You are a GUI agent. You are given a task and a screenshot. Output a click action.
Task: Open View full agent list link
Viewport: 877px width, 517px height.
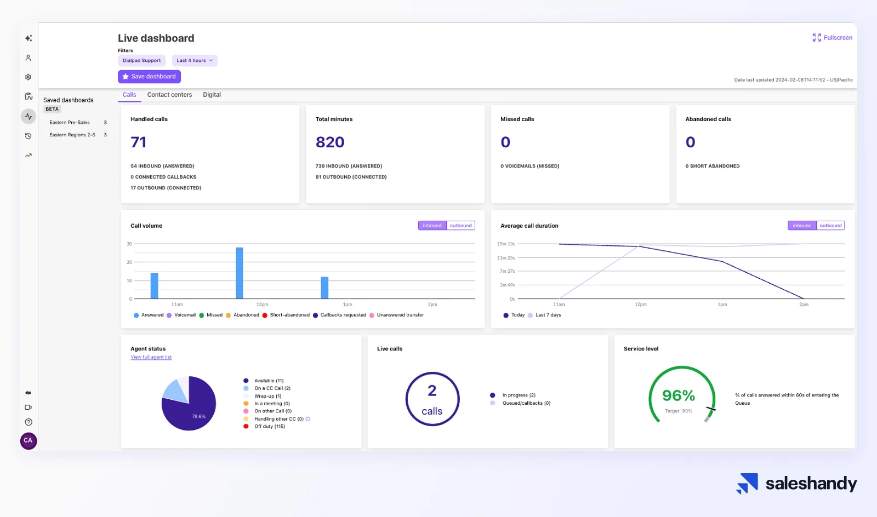(151, 357)
